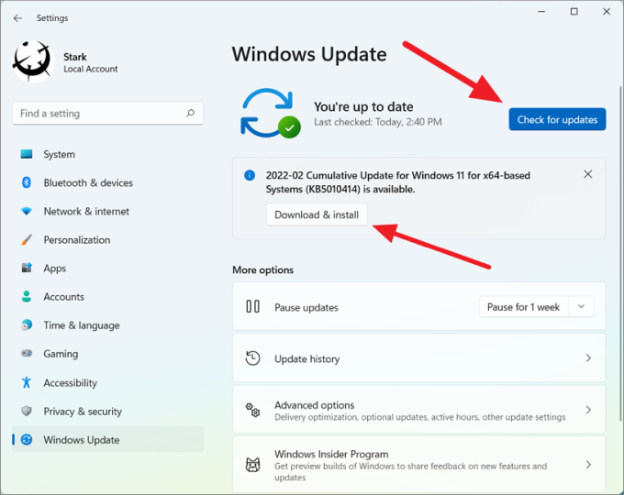Image resolution: width=624 pixels, height=495 pixels.
Task: Click 'Last checked: Today, 2:40 PM' text
Action: pos(378,122)
